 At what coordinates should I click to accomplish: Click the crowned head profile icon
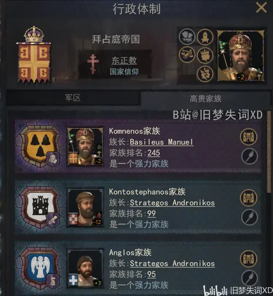pos(205,55)
